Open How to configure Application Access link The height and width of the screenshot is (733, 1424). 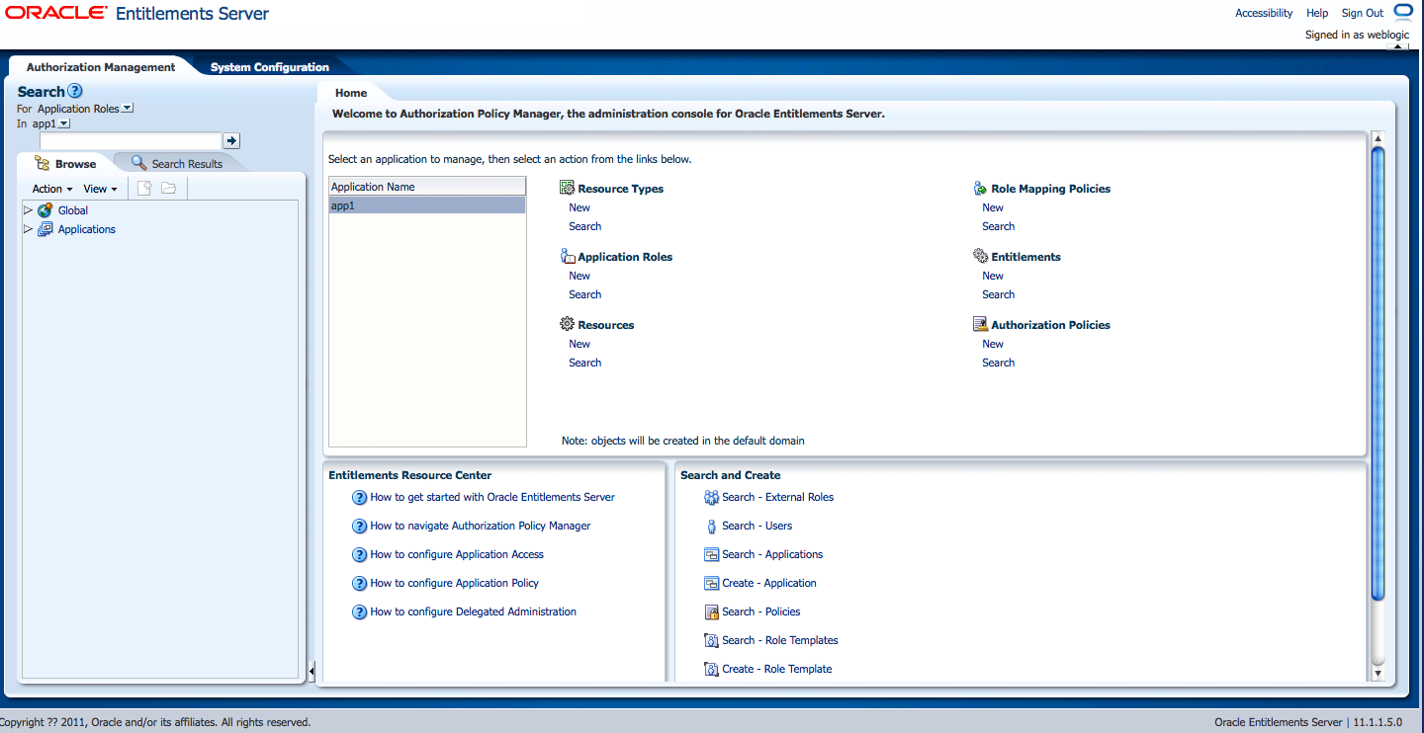click(x=457, y=554)
